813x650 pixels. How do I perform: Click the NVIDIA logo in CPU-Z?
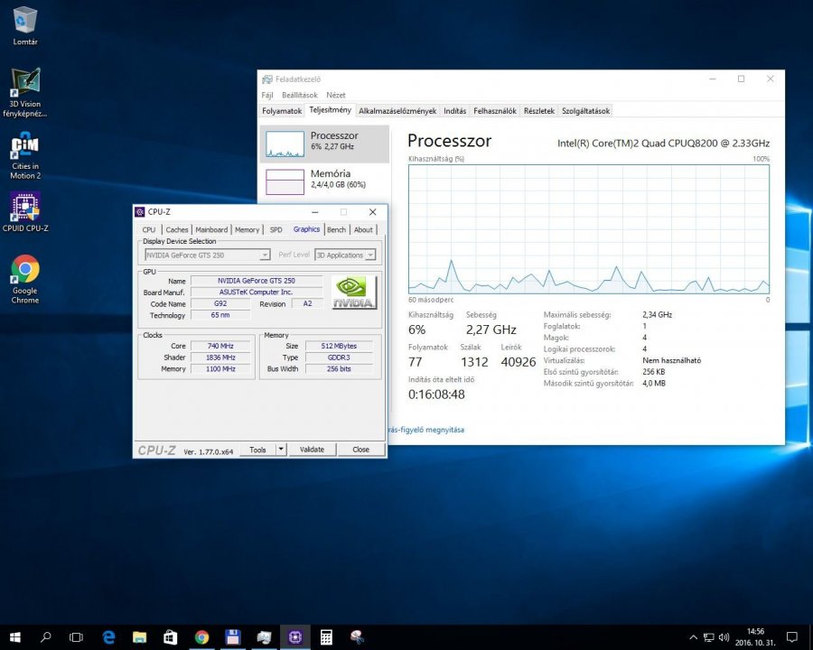(x=354, y=292)
